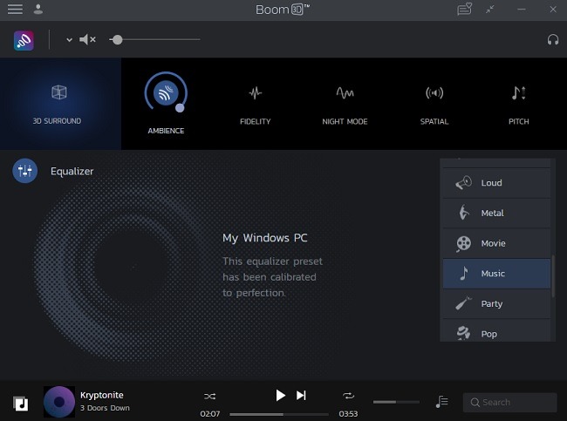Toggle the muted speaker icon
The height and width of the screenshot is (421, 567).
pos(87,39)
